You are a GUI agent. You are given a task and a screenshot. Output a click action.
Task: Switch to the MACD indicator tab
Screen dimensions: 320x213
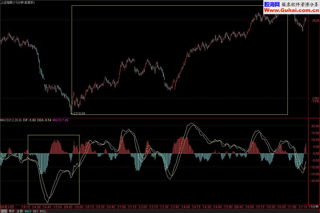click(x=28, y=211)
